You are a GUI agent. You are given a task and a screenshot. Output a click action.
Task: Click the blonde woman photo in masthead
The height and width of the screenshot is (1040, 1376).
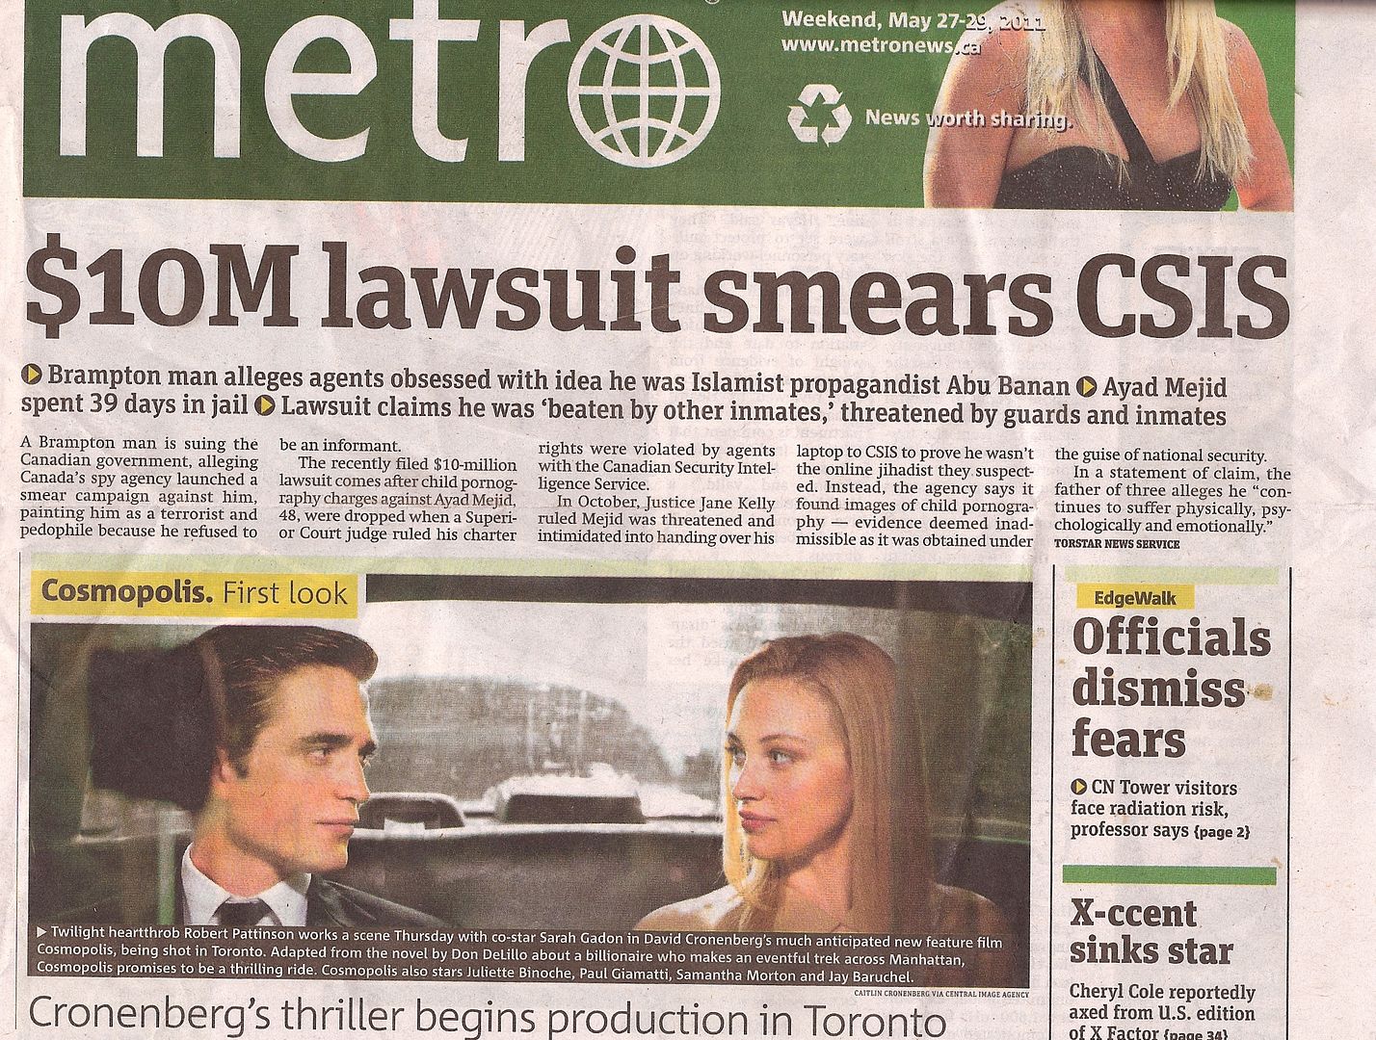1106,103
